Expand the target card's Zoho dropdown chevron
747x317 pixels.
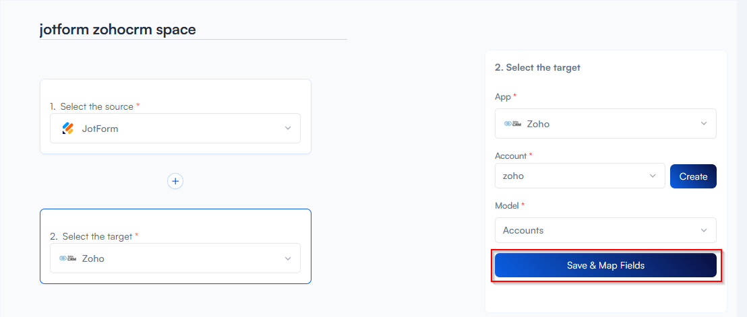coord(288,258)
